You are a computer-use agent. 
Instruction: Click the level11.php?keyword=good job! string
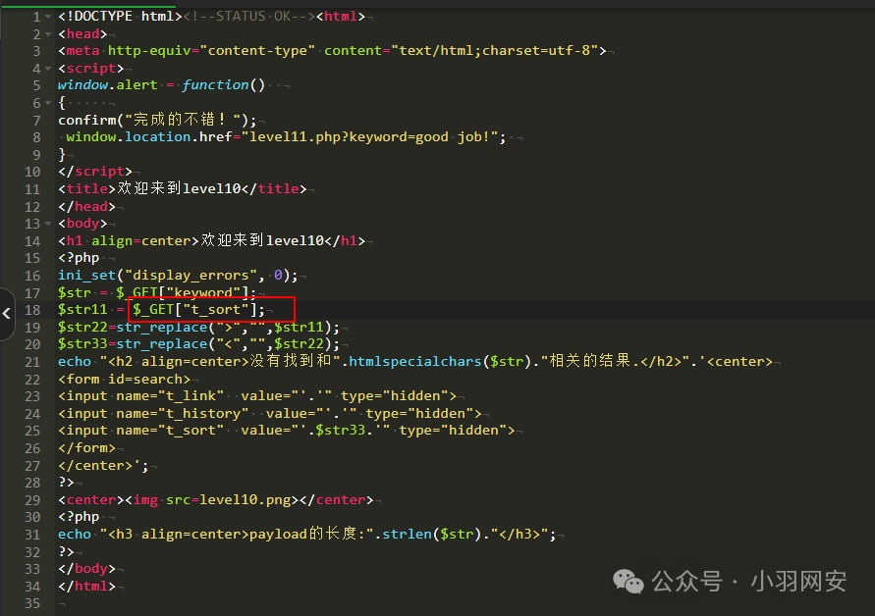click(x=369, y=137)
